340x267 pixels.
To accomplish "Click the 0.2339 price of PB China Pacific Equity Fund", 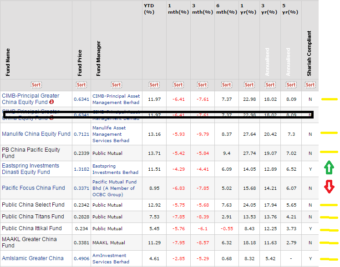I will coord(81,153).
